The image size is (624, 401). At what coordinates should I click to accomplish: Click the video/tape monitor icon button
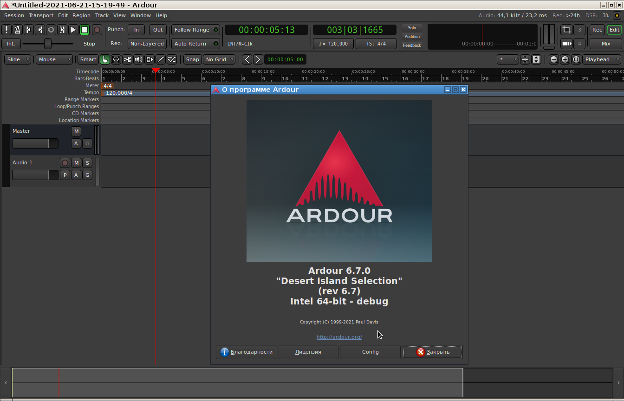click(x=566, y=44)
